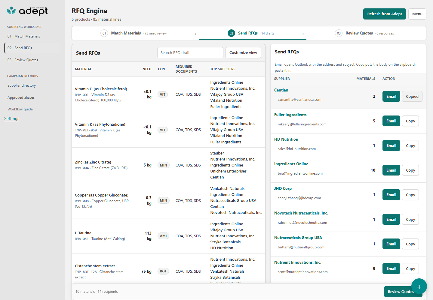Open the HD Nutrition supplier name link

point(286,139)
